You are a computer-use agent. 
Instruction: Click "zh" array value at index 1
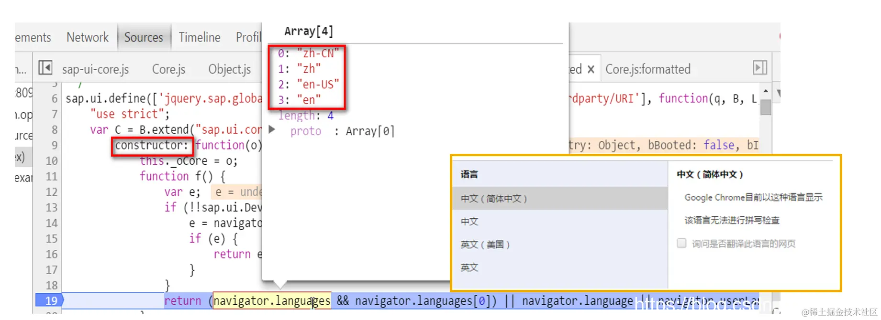coord(309,69)
